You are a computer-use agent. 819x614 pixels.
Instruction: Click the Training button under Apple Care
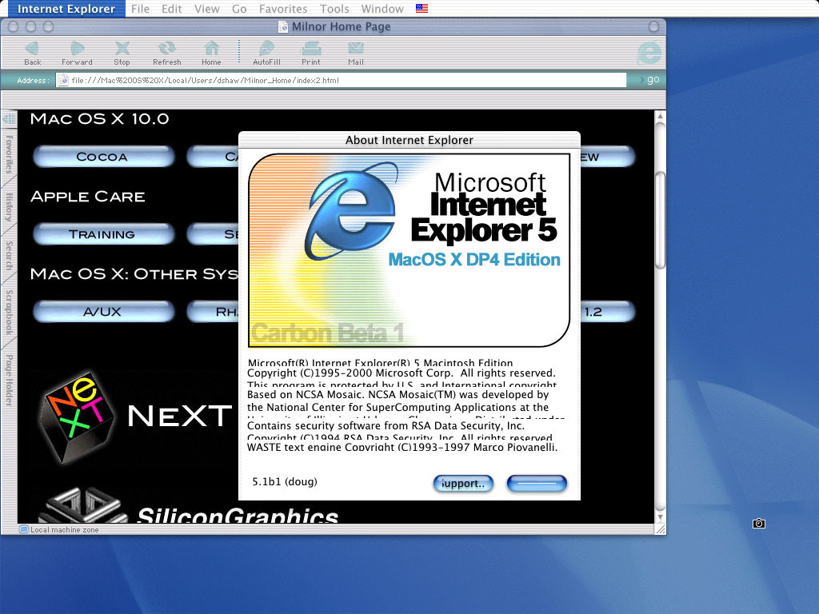[103, 234]
